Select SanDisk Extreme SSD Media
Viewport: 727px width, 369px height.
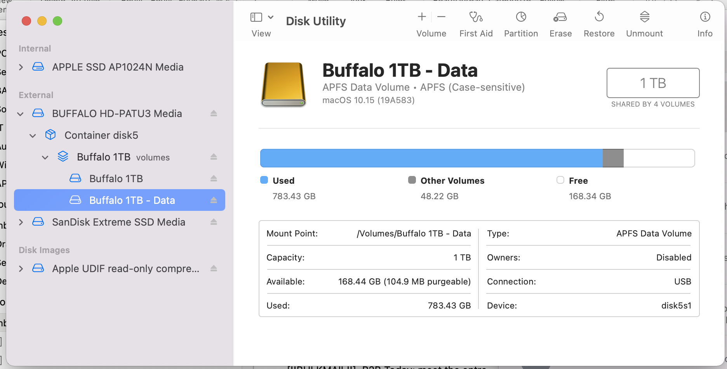[x=120, y=222]
